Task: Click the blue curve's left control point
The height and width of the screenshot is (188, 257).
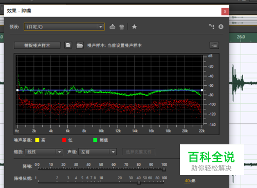Action: point(17,90)
